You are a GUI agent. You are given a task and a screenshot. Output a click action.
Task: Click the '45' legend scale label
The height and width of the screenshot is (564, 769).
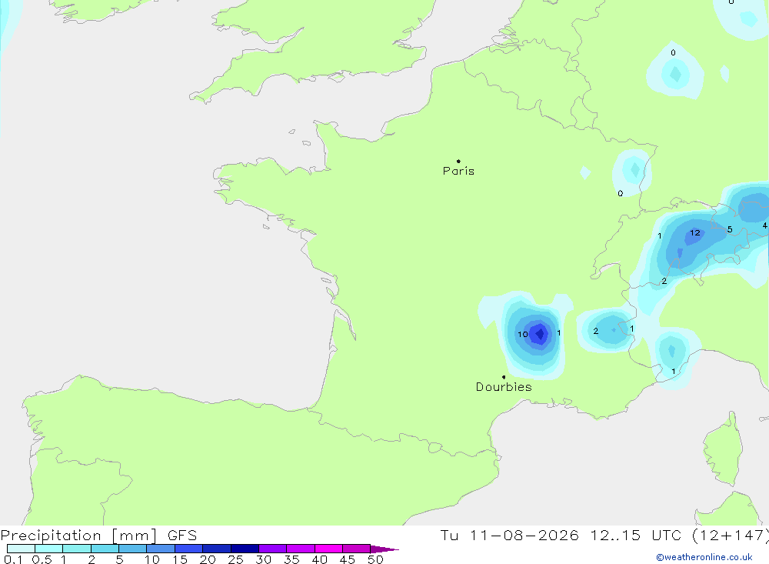coord(348,559)
